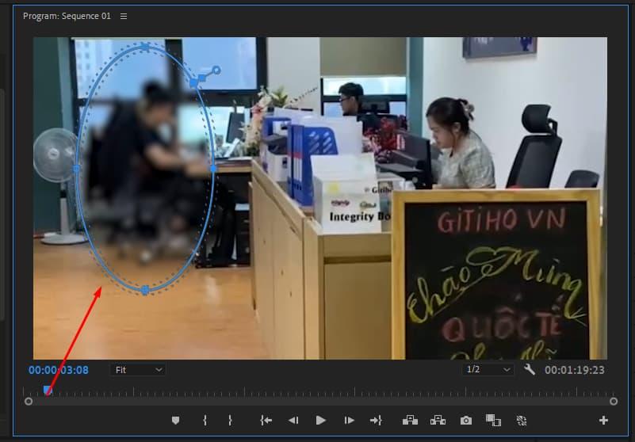Viewport: 635px width, 442px height.
Task: Click Go to Out point
Action: tap(376, 421)
